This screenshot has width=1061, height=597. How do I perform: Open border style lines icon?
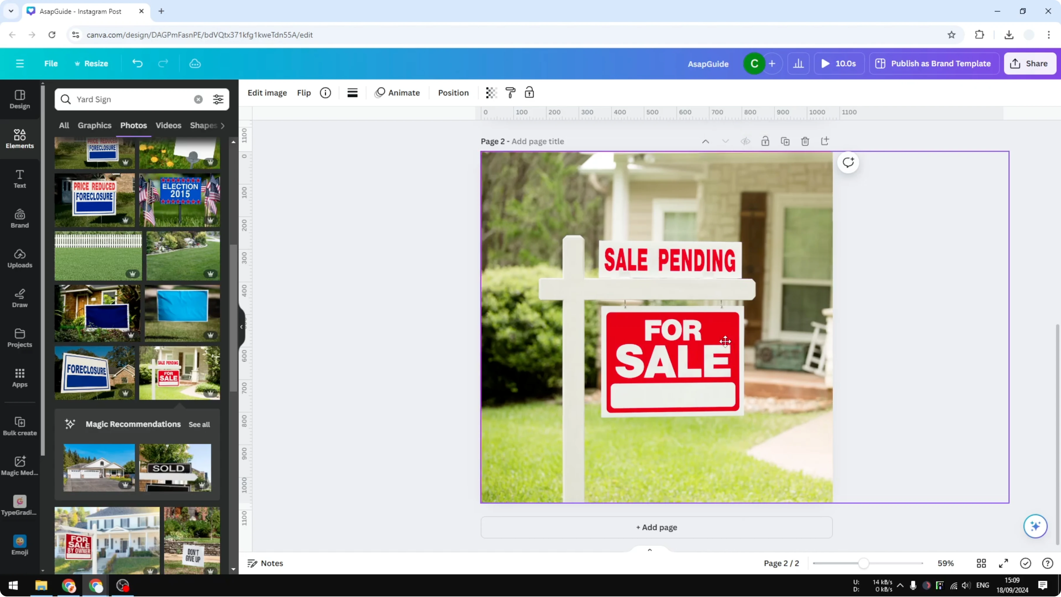coord(352,93)
